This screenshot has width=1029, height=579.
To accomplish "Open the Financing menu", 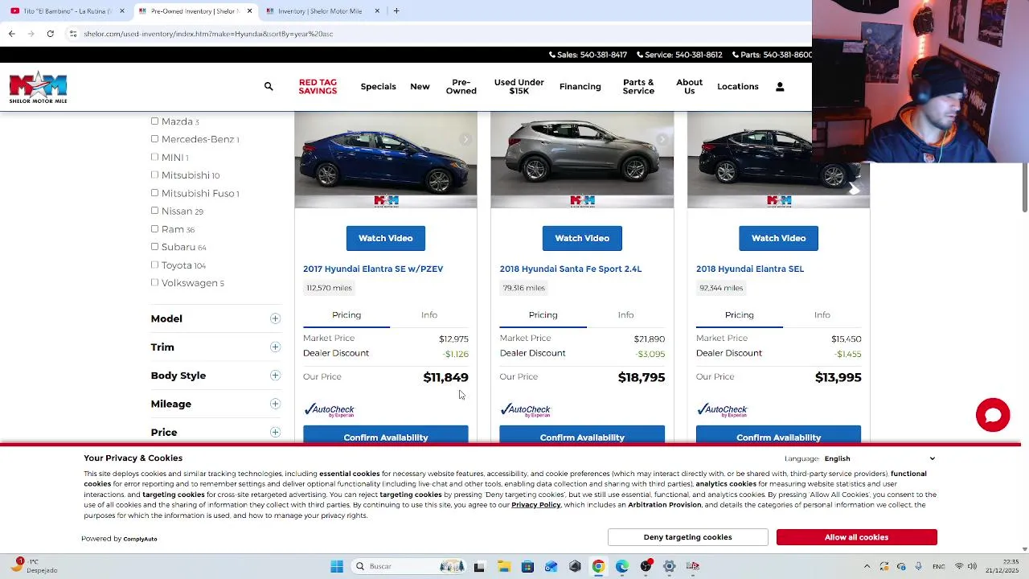I will click(x=580, y=87).
